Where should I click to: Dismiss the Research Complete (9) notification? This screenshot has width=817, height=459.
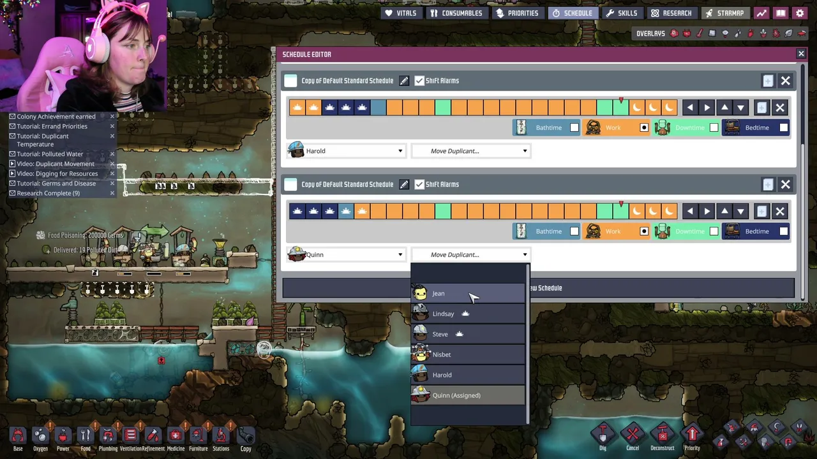click(112, 193)
